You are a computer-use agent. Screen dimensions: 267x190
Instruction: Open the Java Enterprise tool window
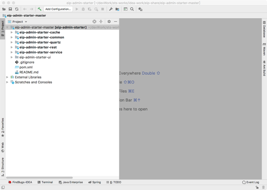[71, 182]
